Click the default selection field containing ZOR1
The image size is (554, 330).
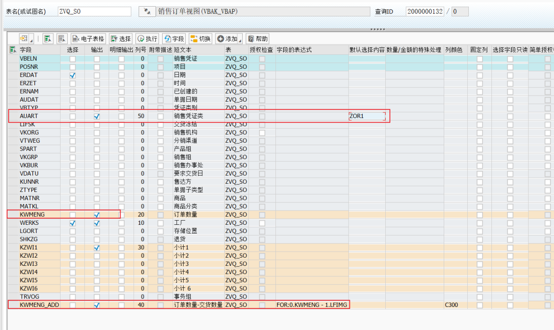tap(367, 116)
